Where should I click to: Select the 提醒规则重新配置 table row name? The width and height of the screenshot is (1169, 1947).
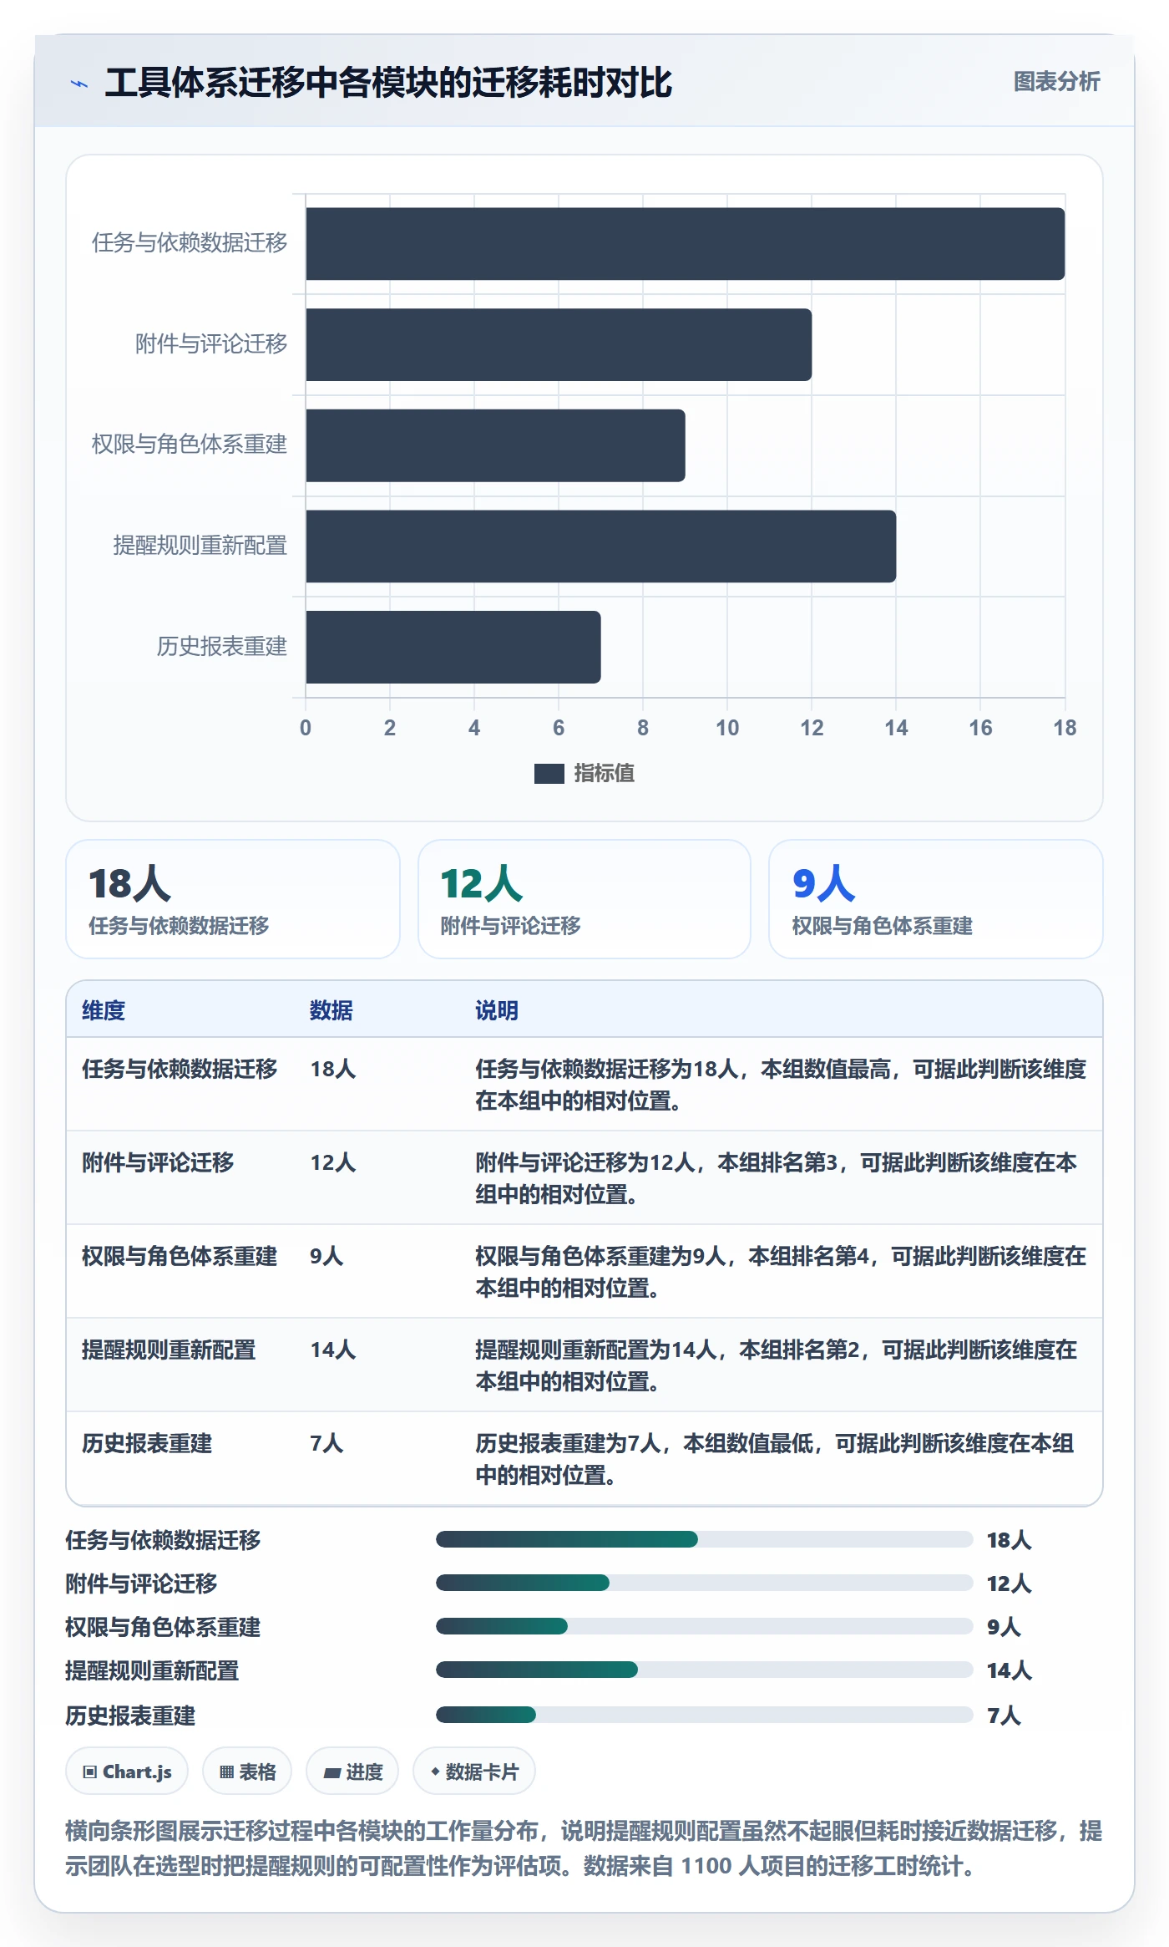point(169,1350)
